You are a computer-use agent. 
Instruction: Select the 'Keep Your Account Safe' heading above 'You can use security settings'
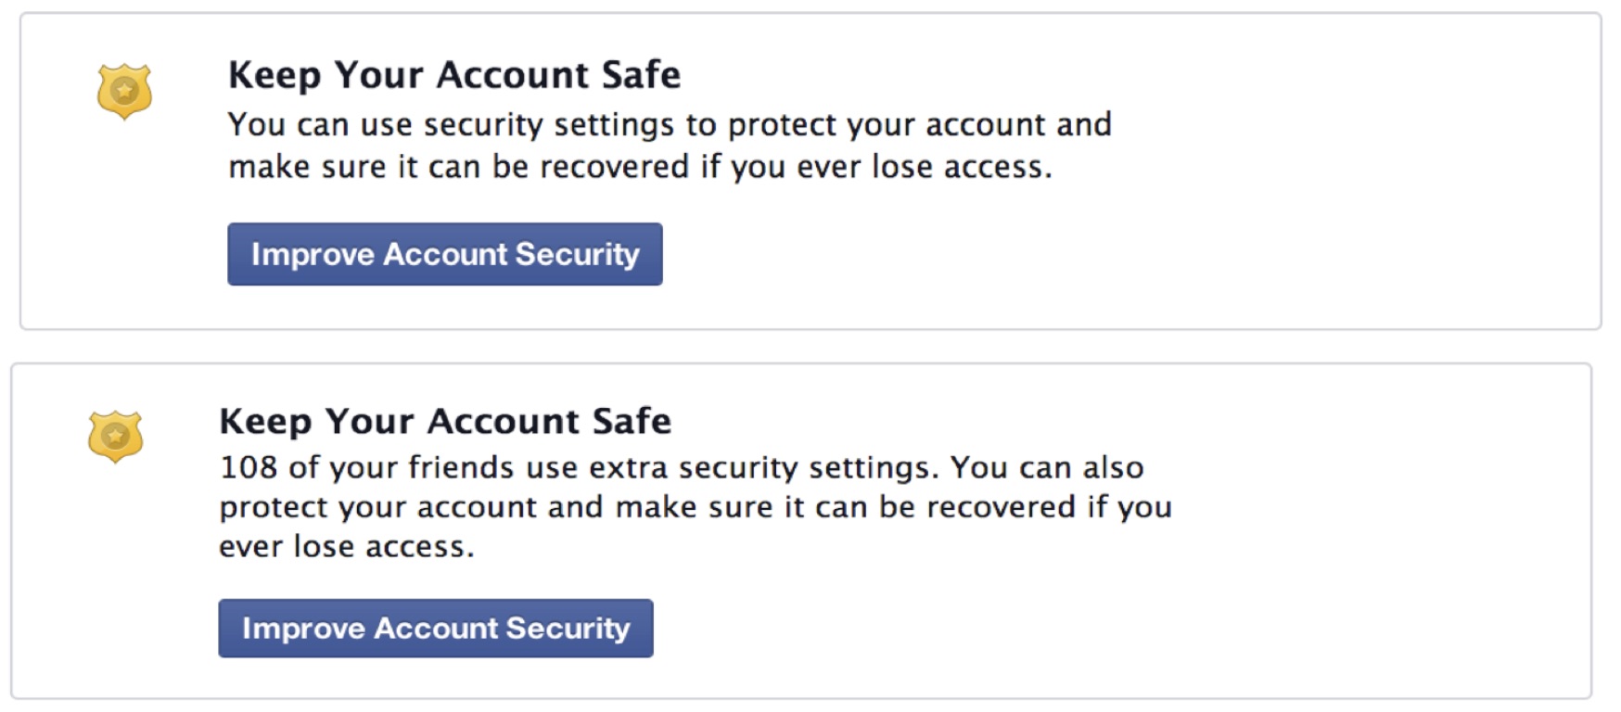click(454, 74)
